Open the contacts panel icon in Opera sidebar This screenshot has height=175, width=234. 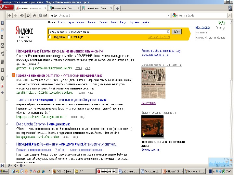tap(2, 29)
